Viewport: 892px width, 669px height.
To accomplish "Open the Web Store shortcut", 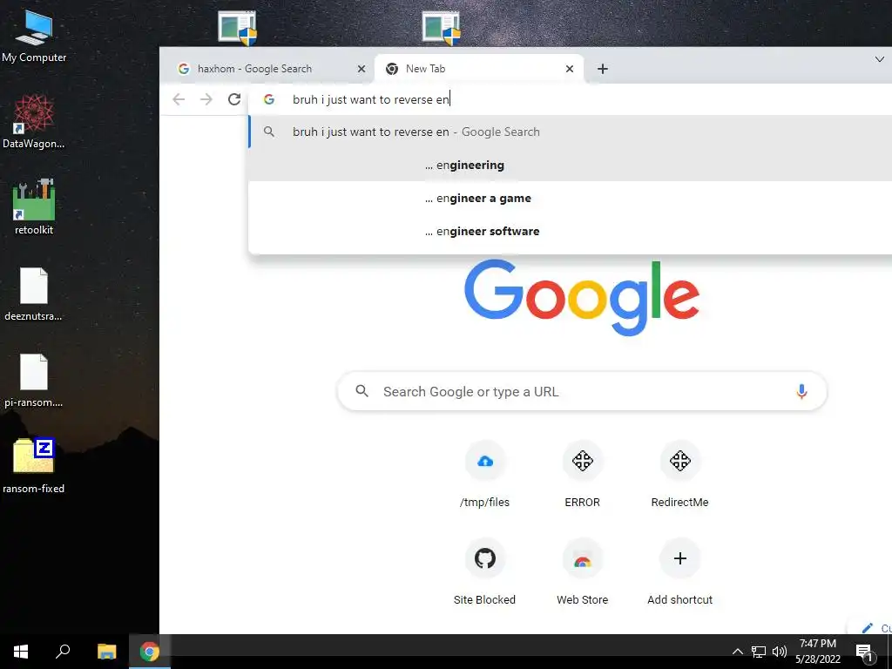I will (x=582, y=571).
